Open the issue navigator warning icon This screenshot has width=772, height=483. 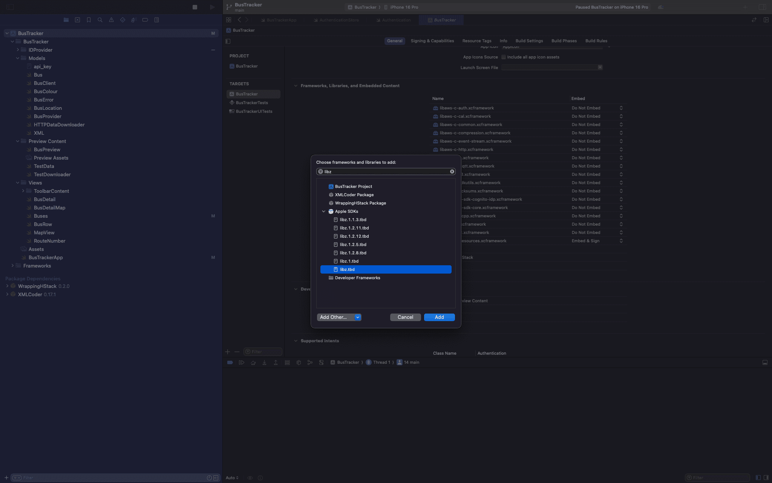tap(111, 20)
